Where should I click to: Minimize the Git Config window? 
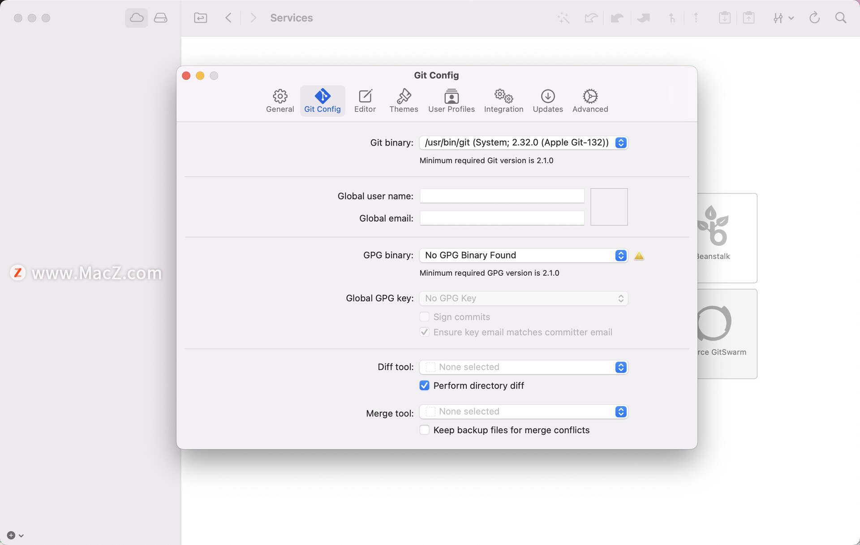(x=200, y=76)
